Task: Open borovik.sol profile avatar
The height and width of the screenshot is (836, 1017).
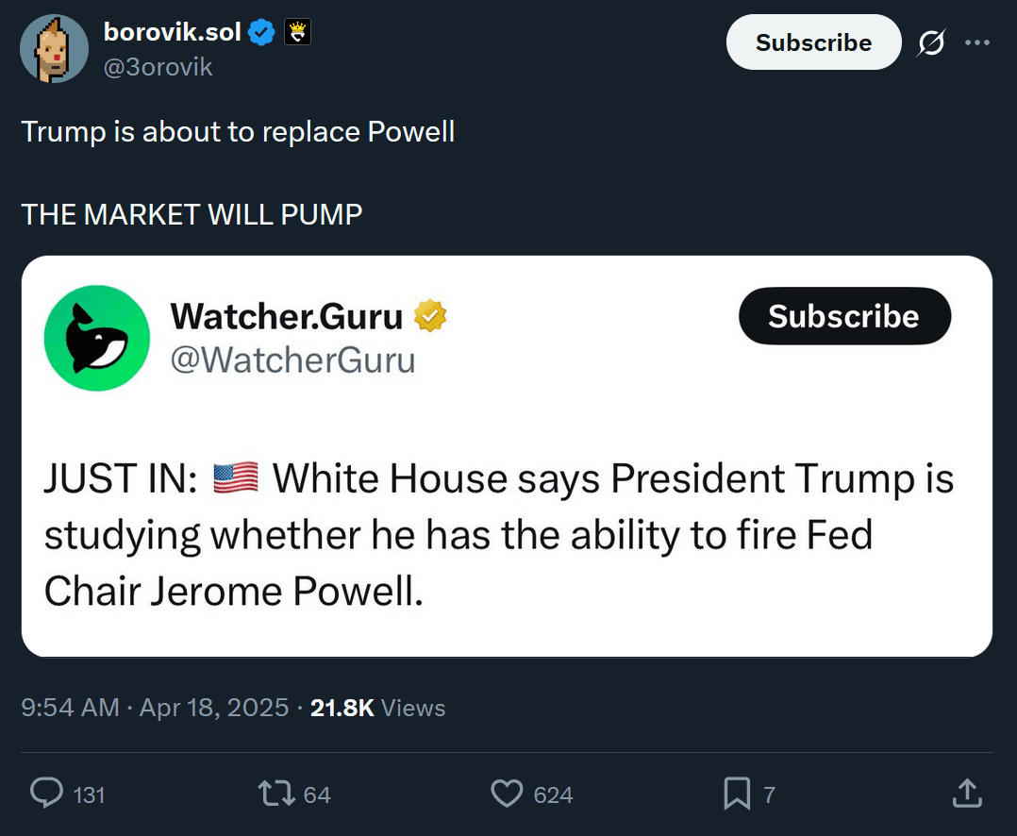Action: (54, 49)
